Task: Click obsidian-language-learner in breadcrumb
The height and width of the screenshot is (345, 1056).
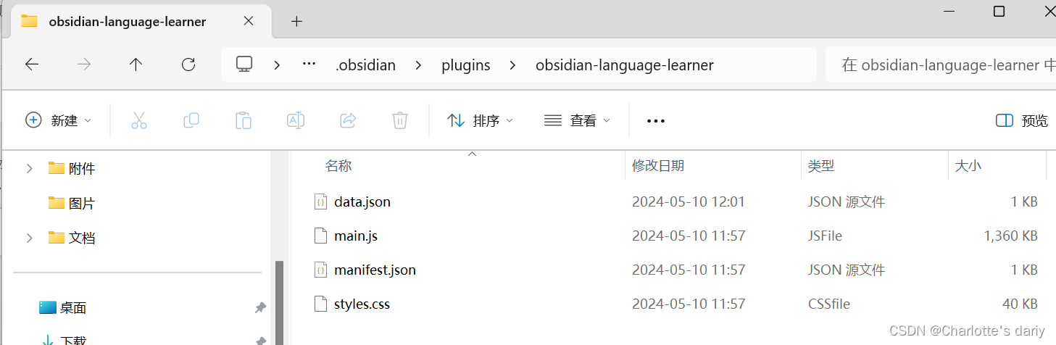Action: (625, 65)
